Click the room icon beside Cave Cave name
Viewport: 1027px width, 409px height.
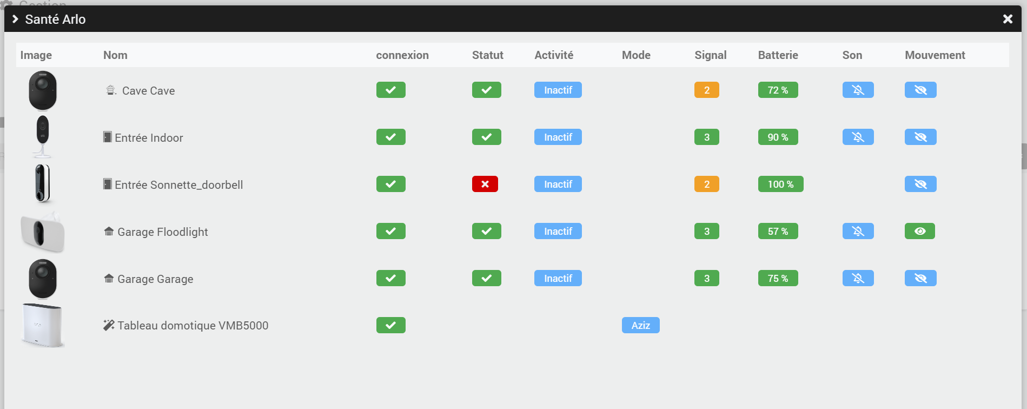(110, 90)
